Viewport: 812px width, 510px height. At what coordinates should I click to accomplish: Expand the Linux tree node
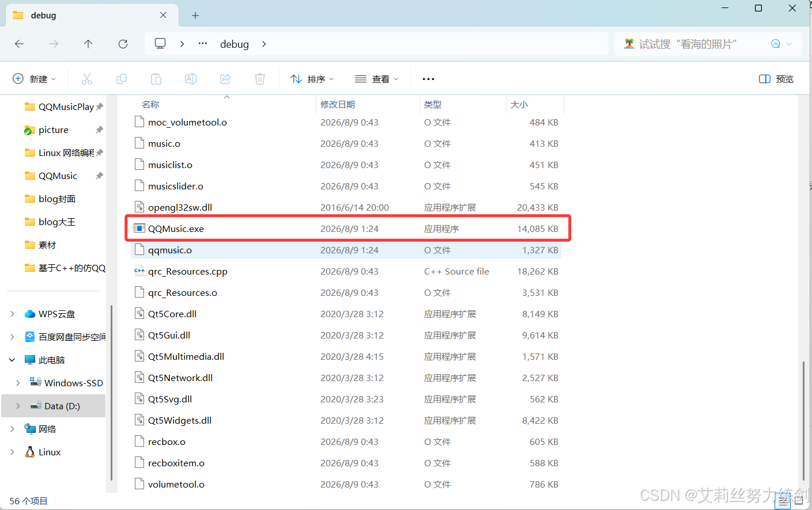12,452
